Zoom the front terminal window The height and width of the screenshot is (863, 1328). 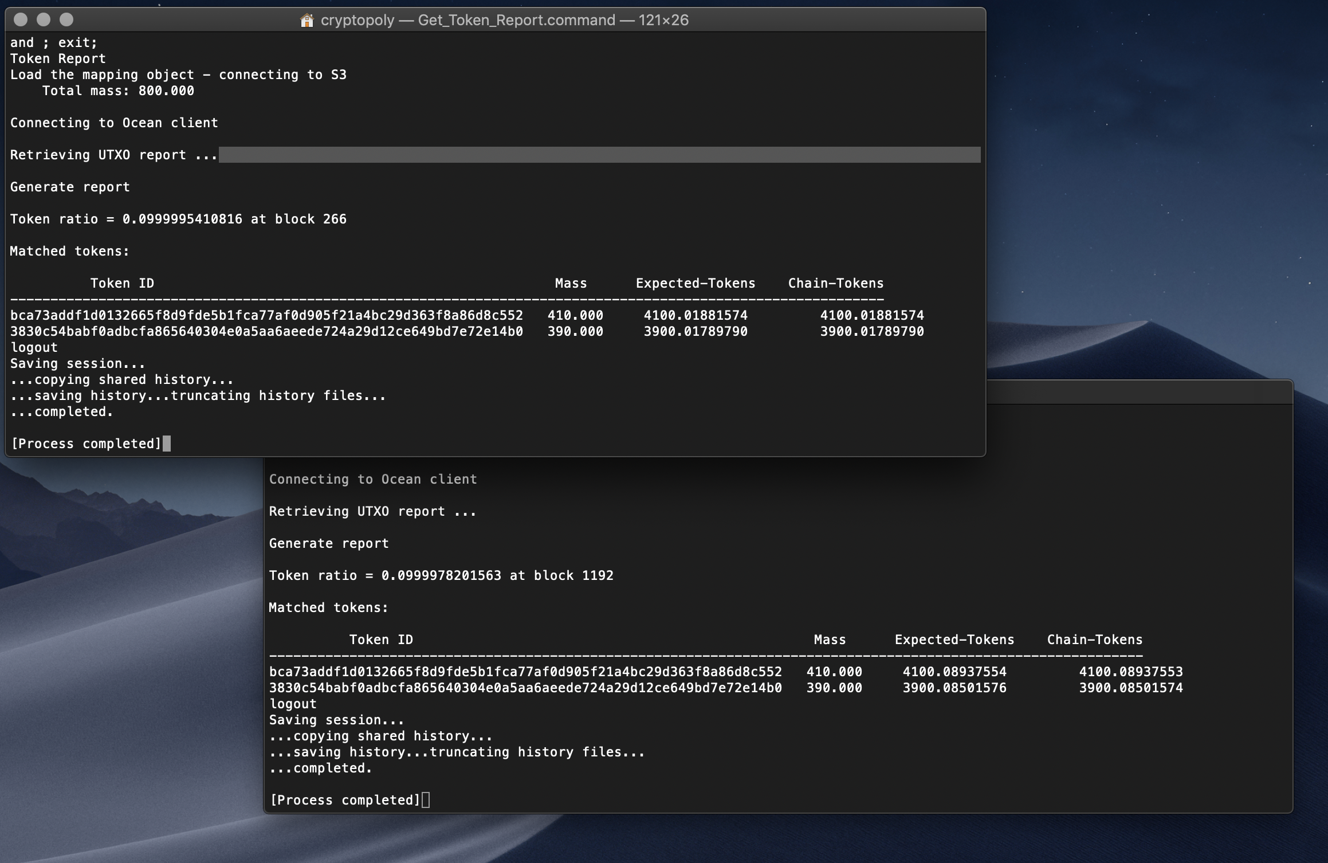tap(66, 19)
